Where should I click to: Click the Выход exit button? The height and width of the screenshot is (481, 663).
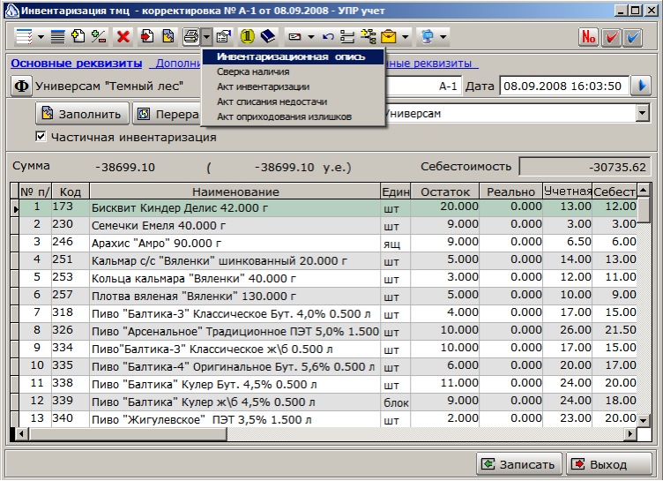(608, 464)
